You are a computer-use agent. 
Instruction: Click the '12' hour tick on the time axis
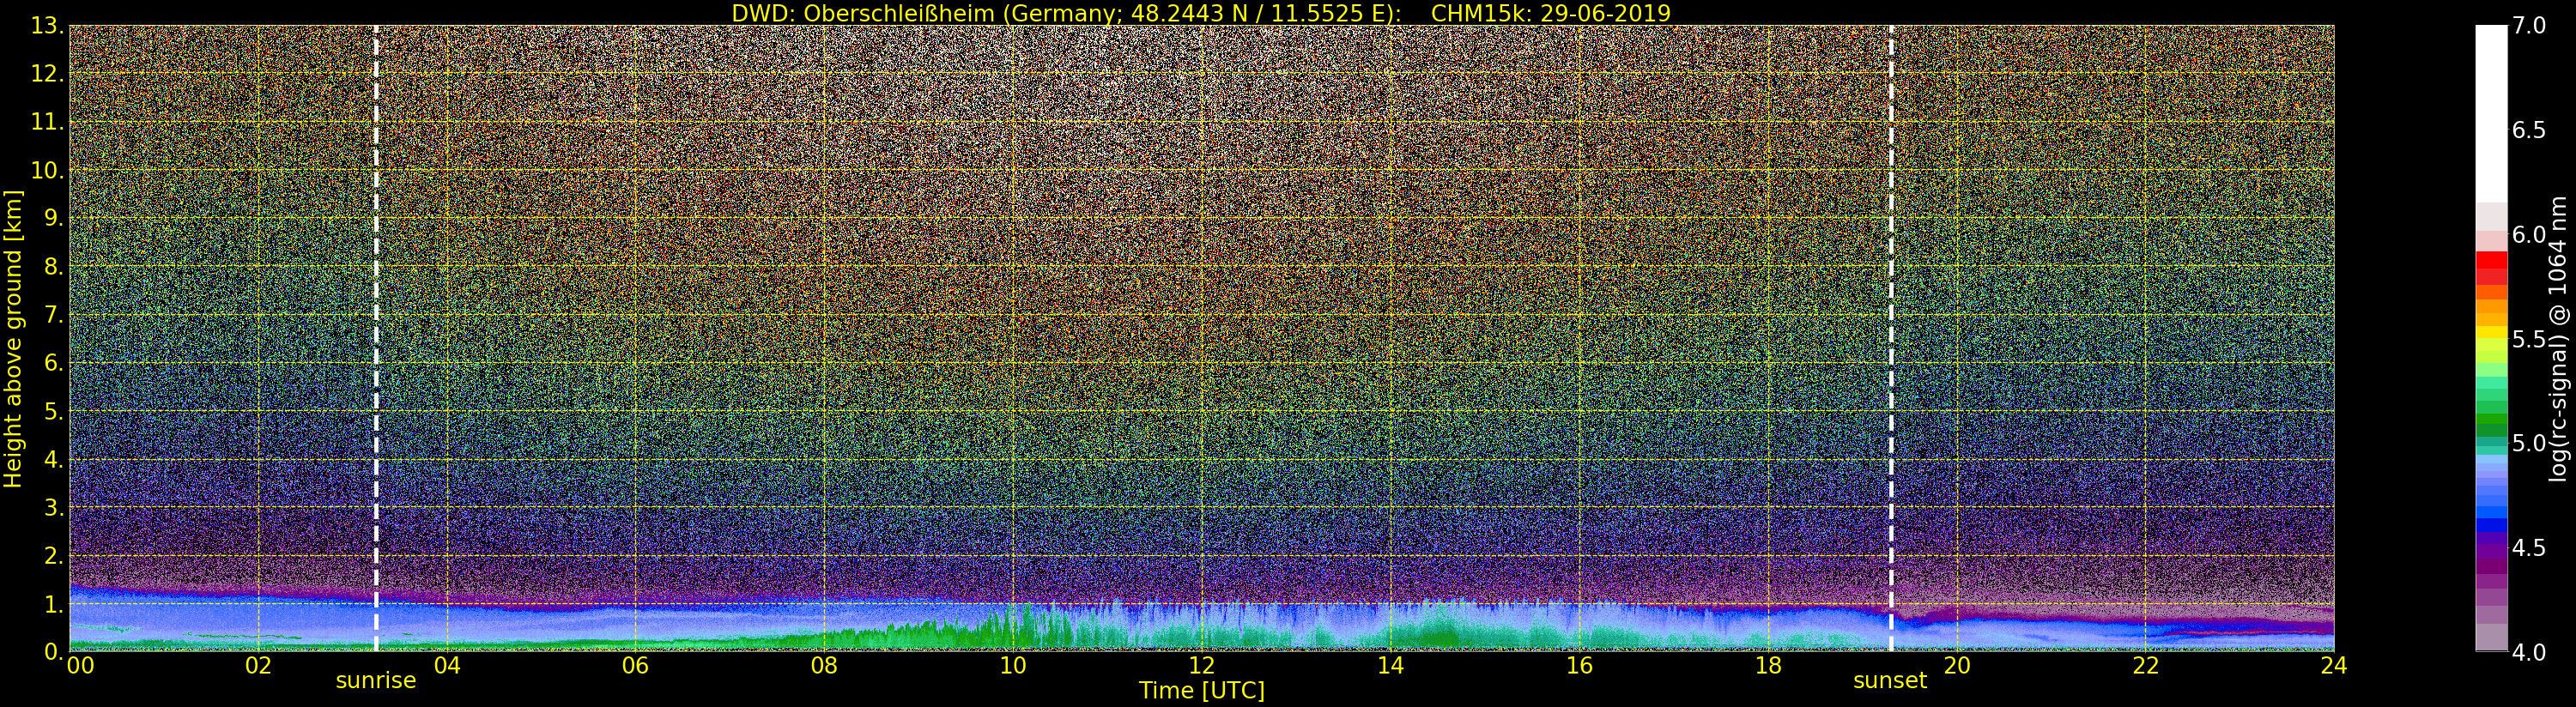[x=1201, y=665]
